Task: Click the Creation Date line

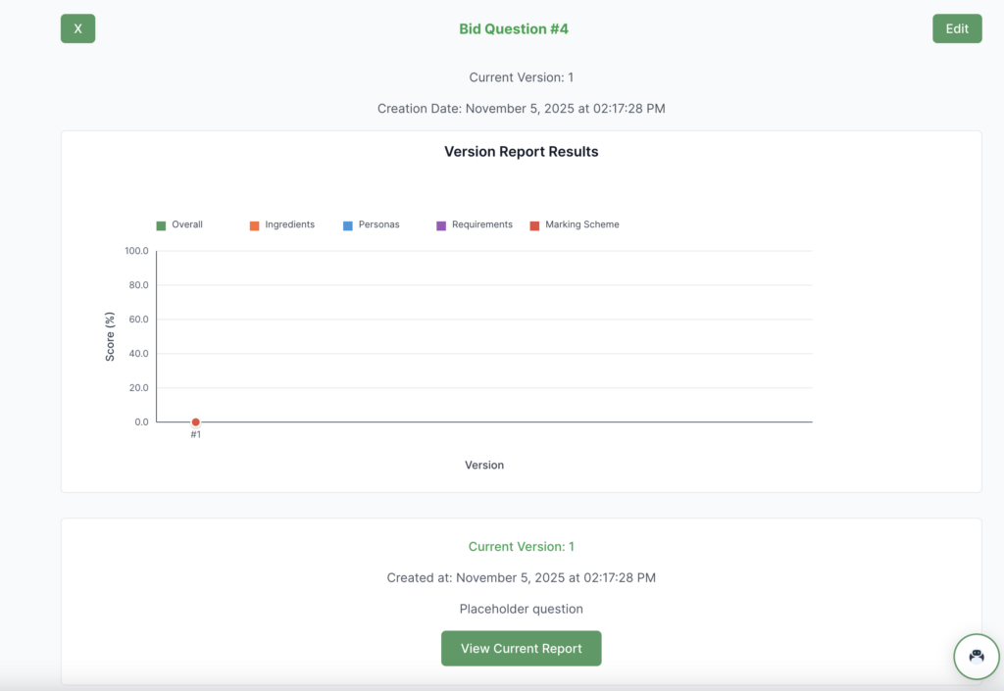Action: click(521, 109)
